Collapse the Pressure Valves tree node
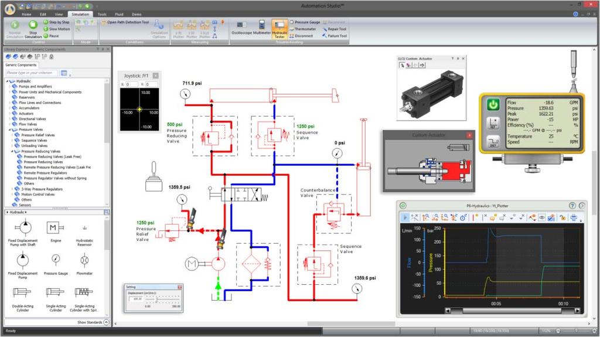 click(10, 130)
